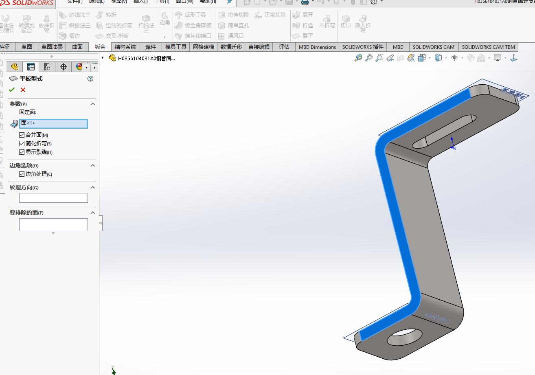
Task: Click the 边线法兰 edge flange tool
Action: click(x=74, y=15)
